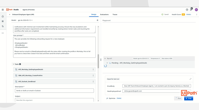
Task: Click the Onboard Employee Agent (HR) title
Action: 23,15
